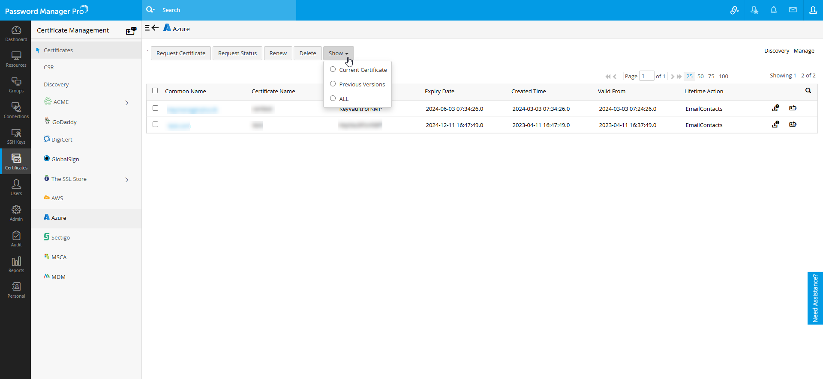Select the Current Certificate radio option
The image size is (823, 379).
(333, 69)
